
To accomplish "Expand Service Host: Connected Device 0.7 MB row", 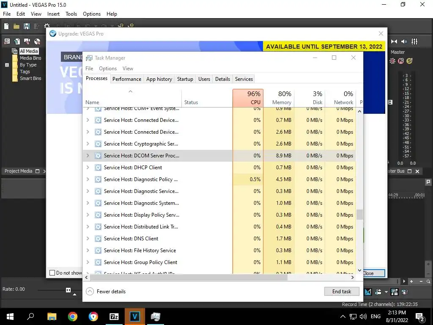I will 88,120.
